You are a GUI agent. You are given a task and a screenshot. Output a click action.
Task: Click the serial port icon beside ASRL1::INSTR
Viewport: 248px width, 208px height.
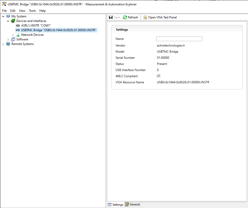(18, 26)
